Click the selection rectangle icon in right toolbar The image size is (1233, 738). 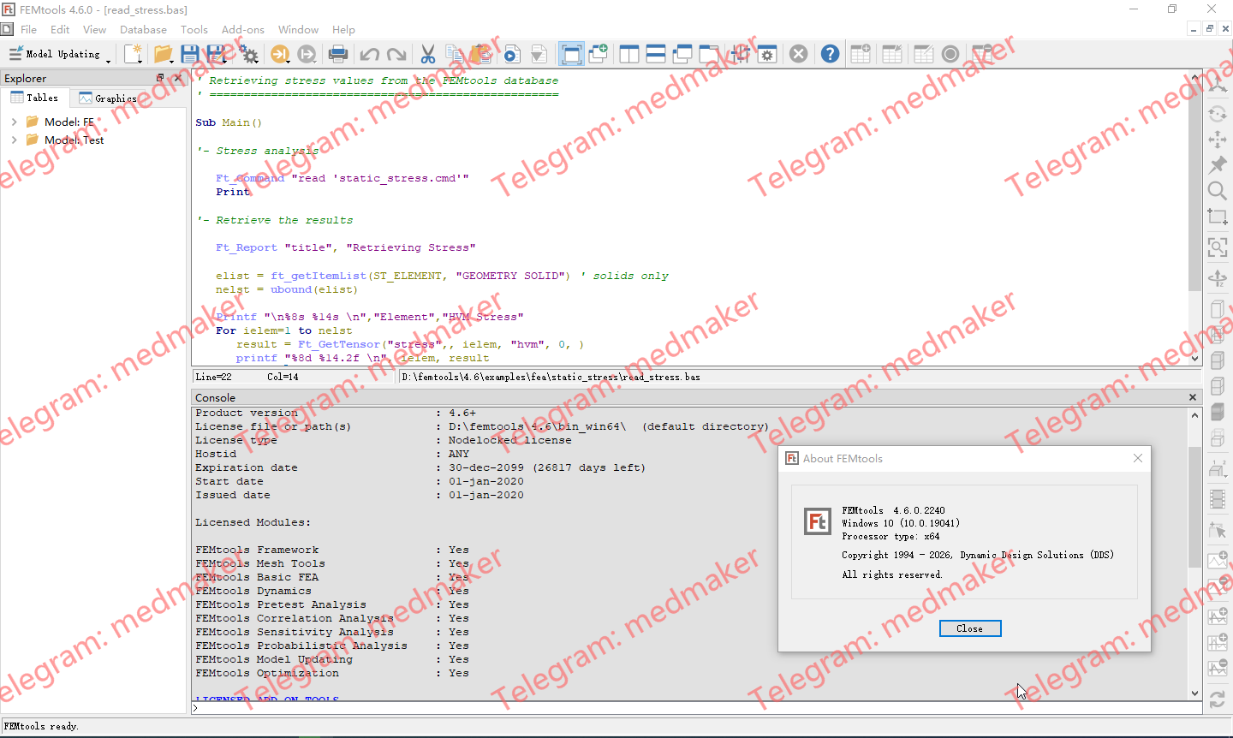pyautogui.click(x=1217, y=217)
